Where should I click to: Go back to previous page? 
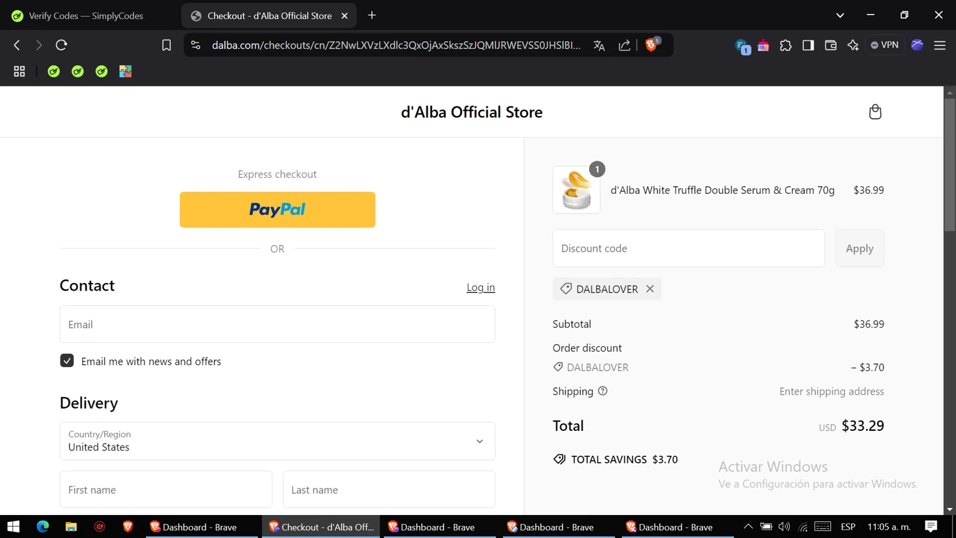tap(17, 45)
